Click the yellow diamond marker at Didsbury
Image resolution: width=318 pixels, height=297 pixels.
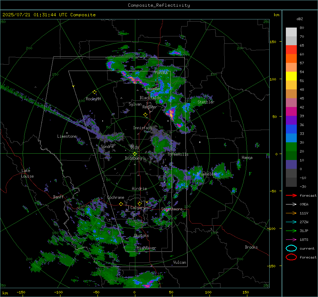click(x=135, y=154)
